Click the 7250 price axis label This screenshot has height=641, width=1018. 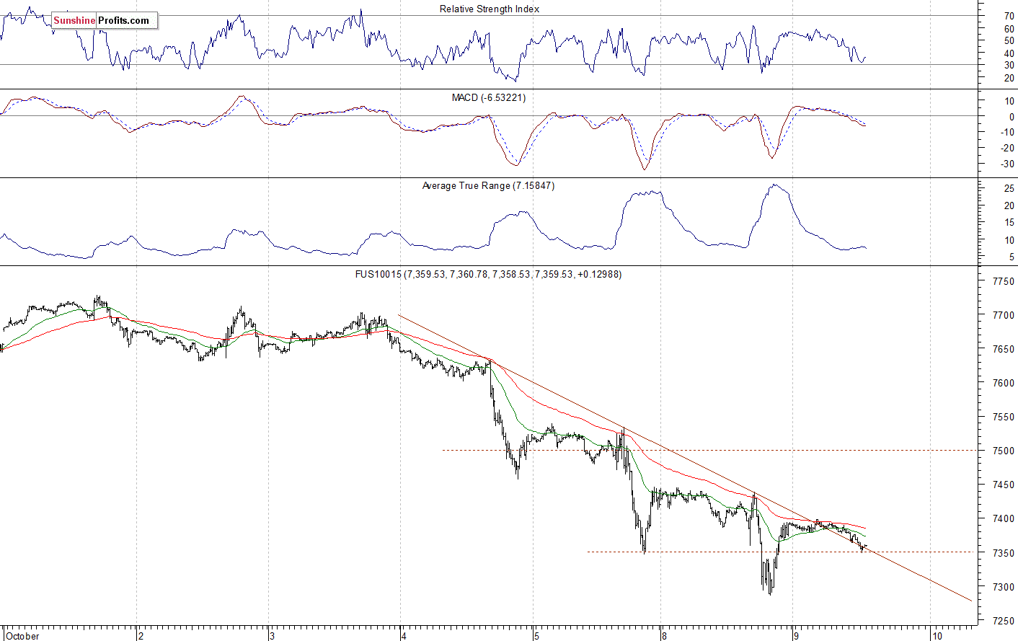pyautogui.click(x=1003, y=621)
